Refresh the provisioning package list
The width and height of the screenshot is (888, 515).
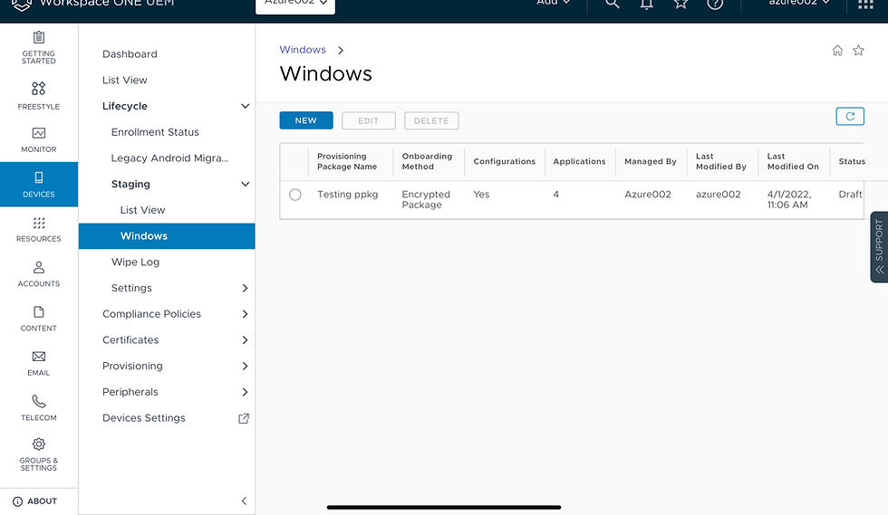tap(850, 116)
